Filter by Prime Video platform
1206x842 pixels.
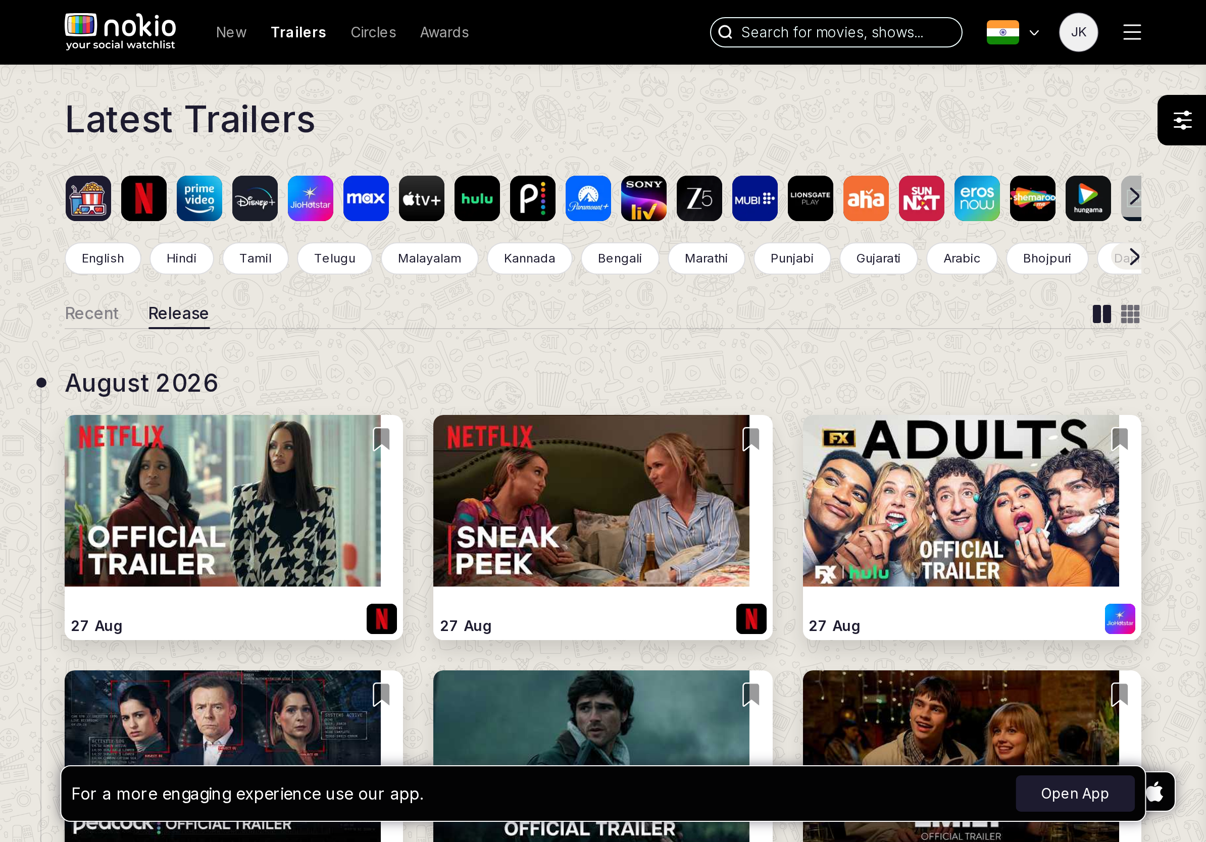tap(199, 198)
